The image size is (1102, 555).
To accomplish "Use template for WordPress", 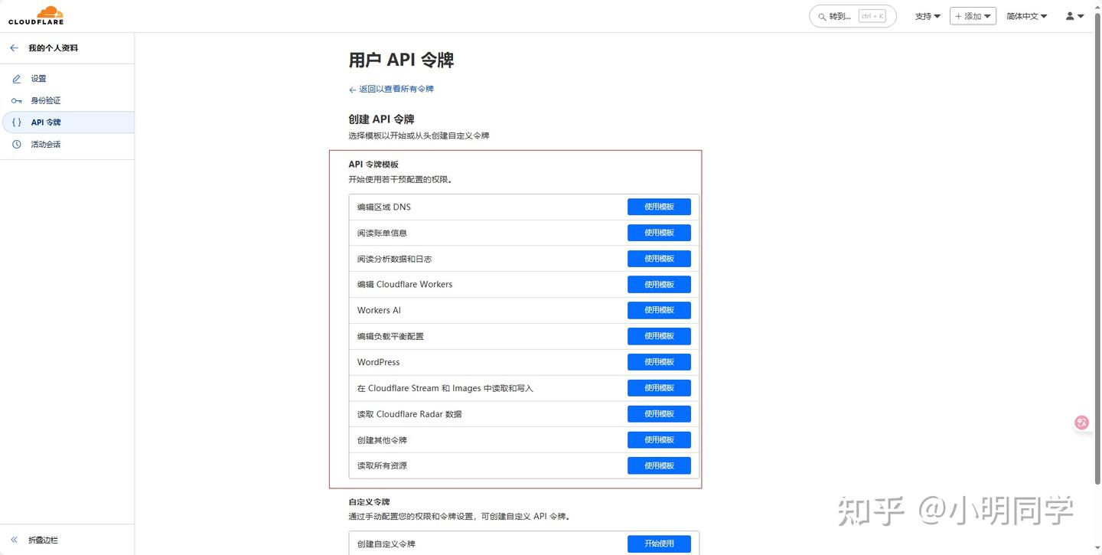I will pyautogui.click(x=659, y=362).
